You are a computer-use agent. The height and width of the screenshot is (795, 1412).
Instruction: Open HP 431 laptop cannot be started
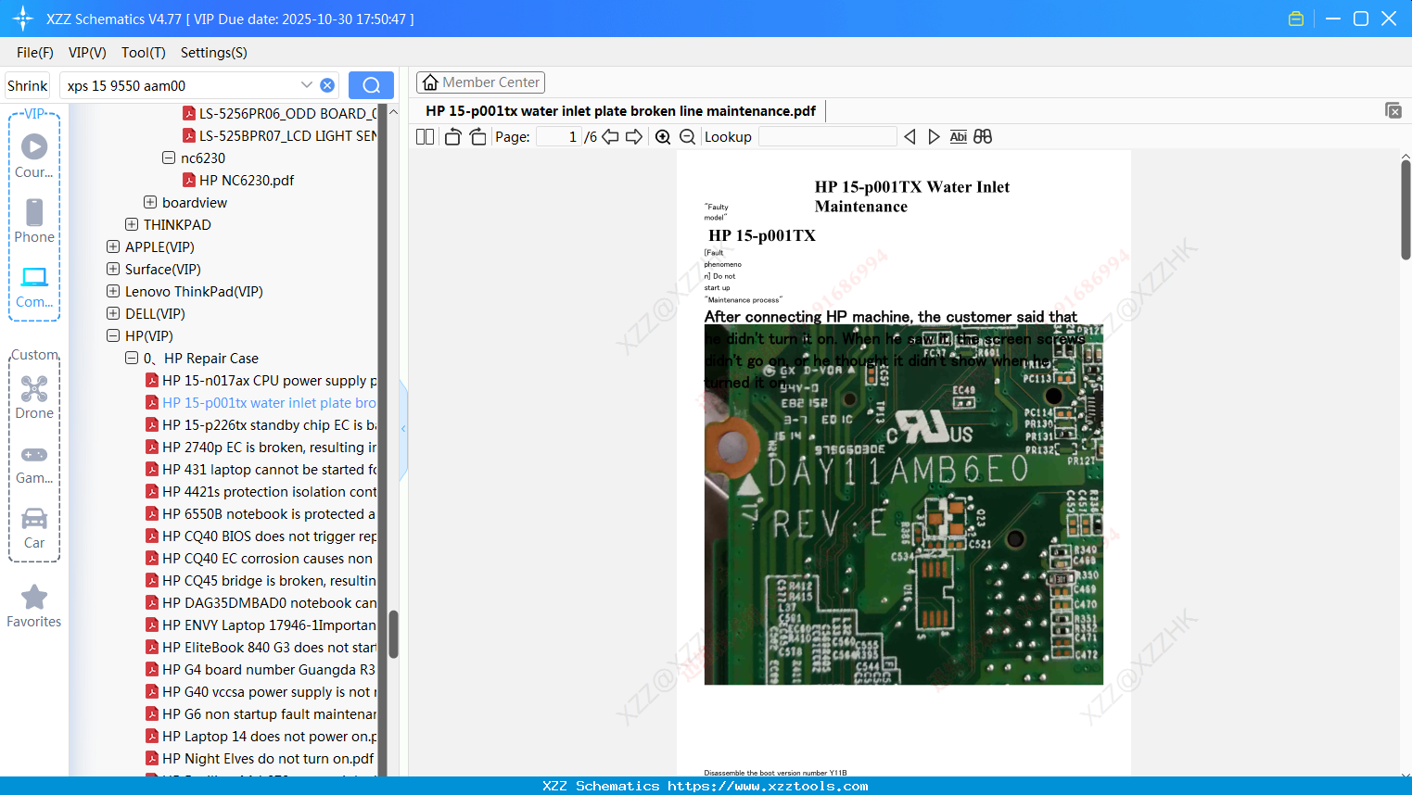click(x=261, y=469)
